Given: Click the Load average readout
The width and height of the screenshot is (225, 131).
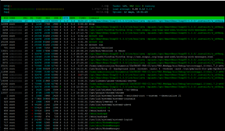Looking at the screenshot, I should click(132, 9).
